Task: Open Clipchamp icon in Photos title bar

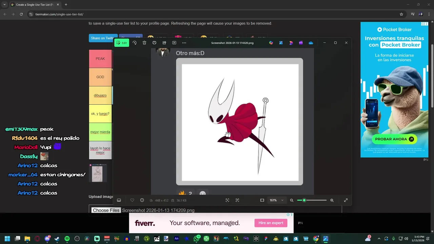Action: pos(301,43)
